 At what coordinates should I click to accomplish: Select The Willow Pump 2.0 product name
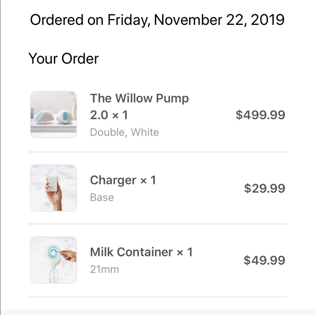[x=139, y=98]
